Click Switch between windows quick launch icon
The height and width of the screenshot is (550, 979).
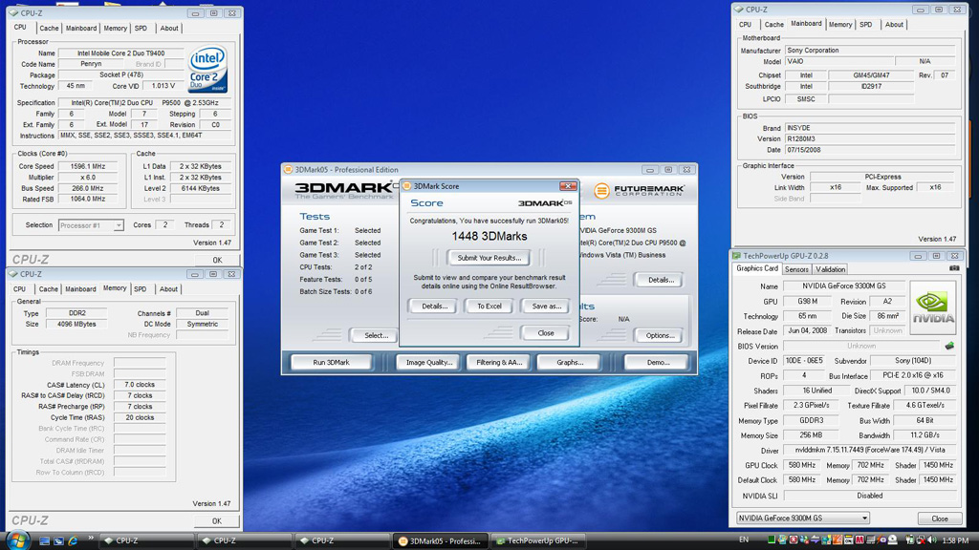coord(58,540)
